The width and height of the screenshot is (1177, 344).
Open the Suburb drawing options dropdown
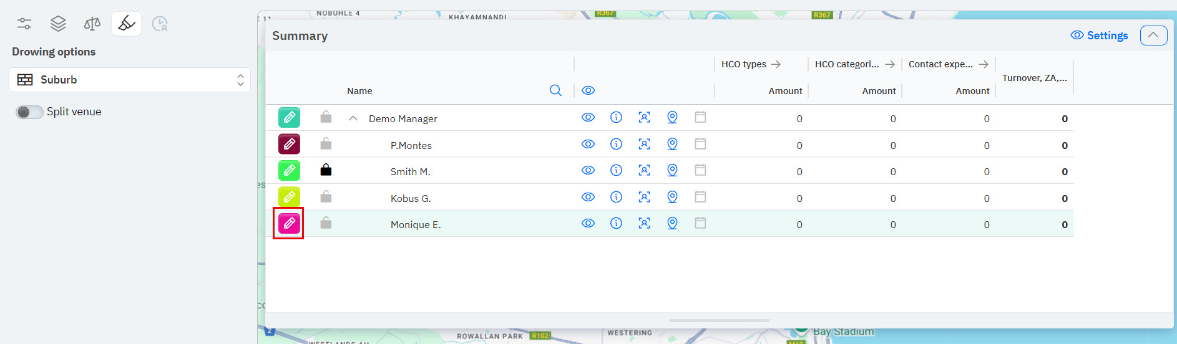point(130,80)
